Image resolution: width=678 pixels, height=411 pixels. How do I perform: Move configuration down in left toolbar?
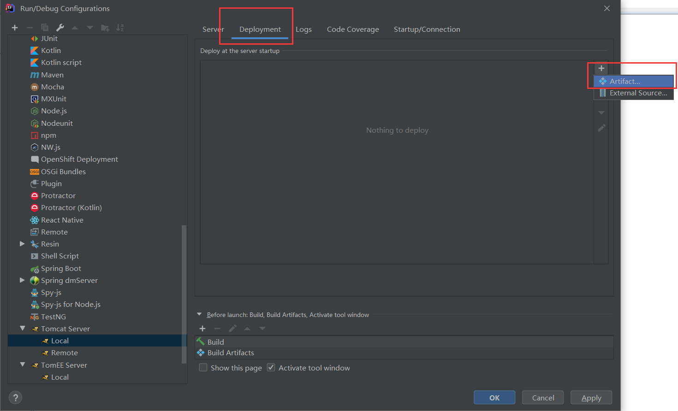coord(90,28)
